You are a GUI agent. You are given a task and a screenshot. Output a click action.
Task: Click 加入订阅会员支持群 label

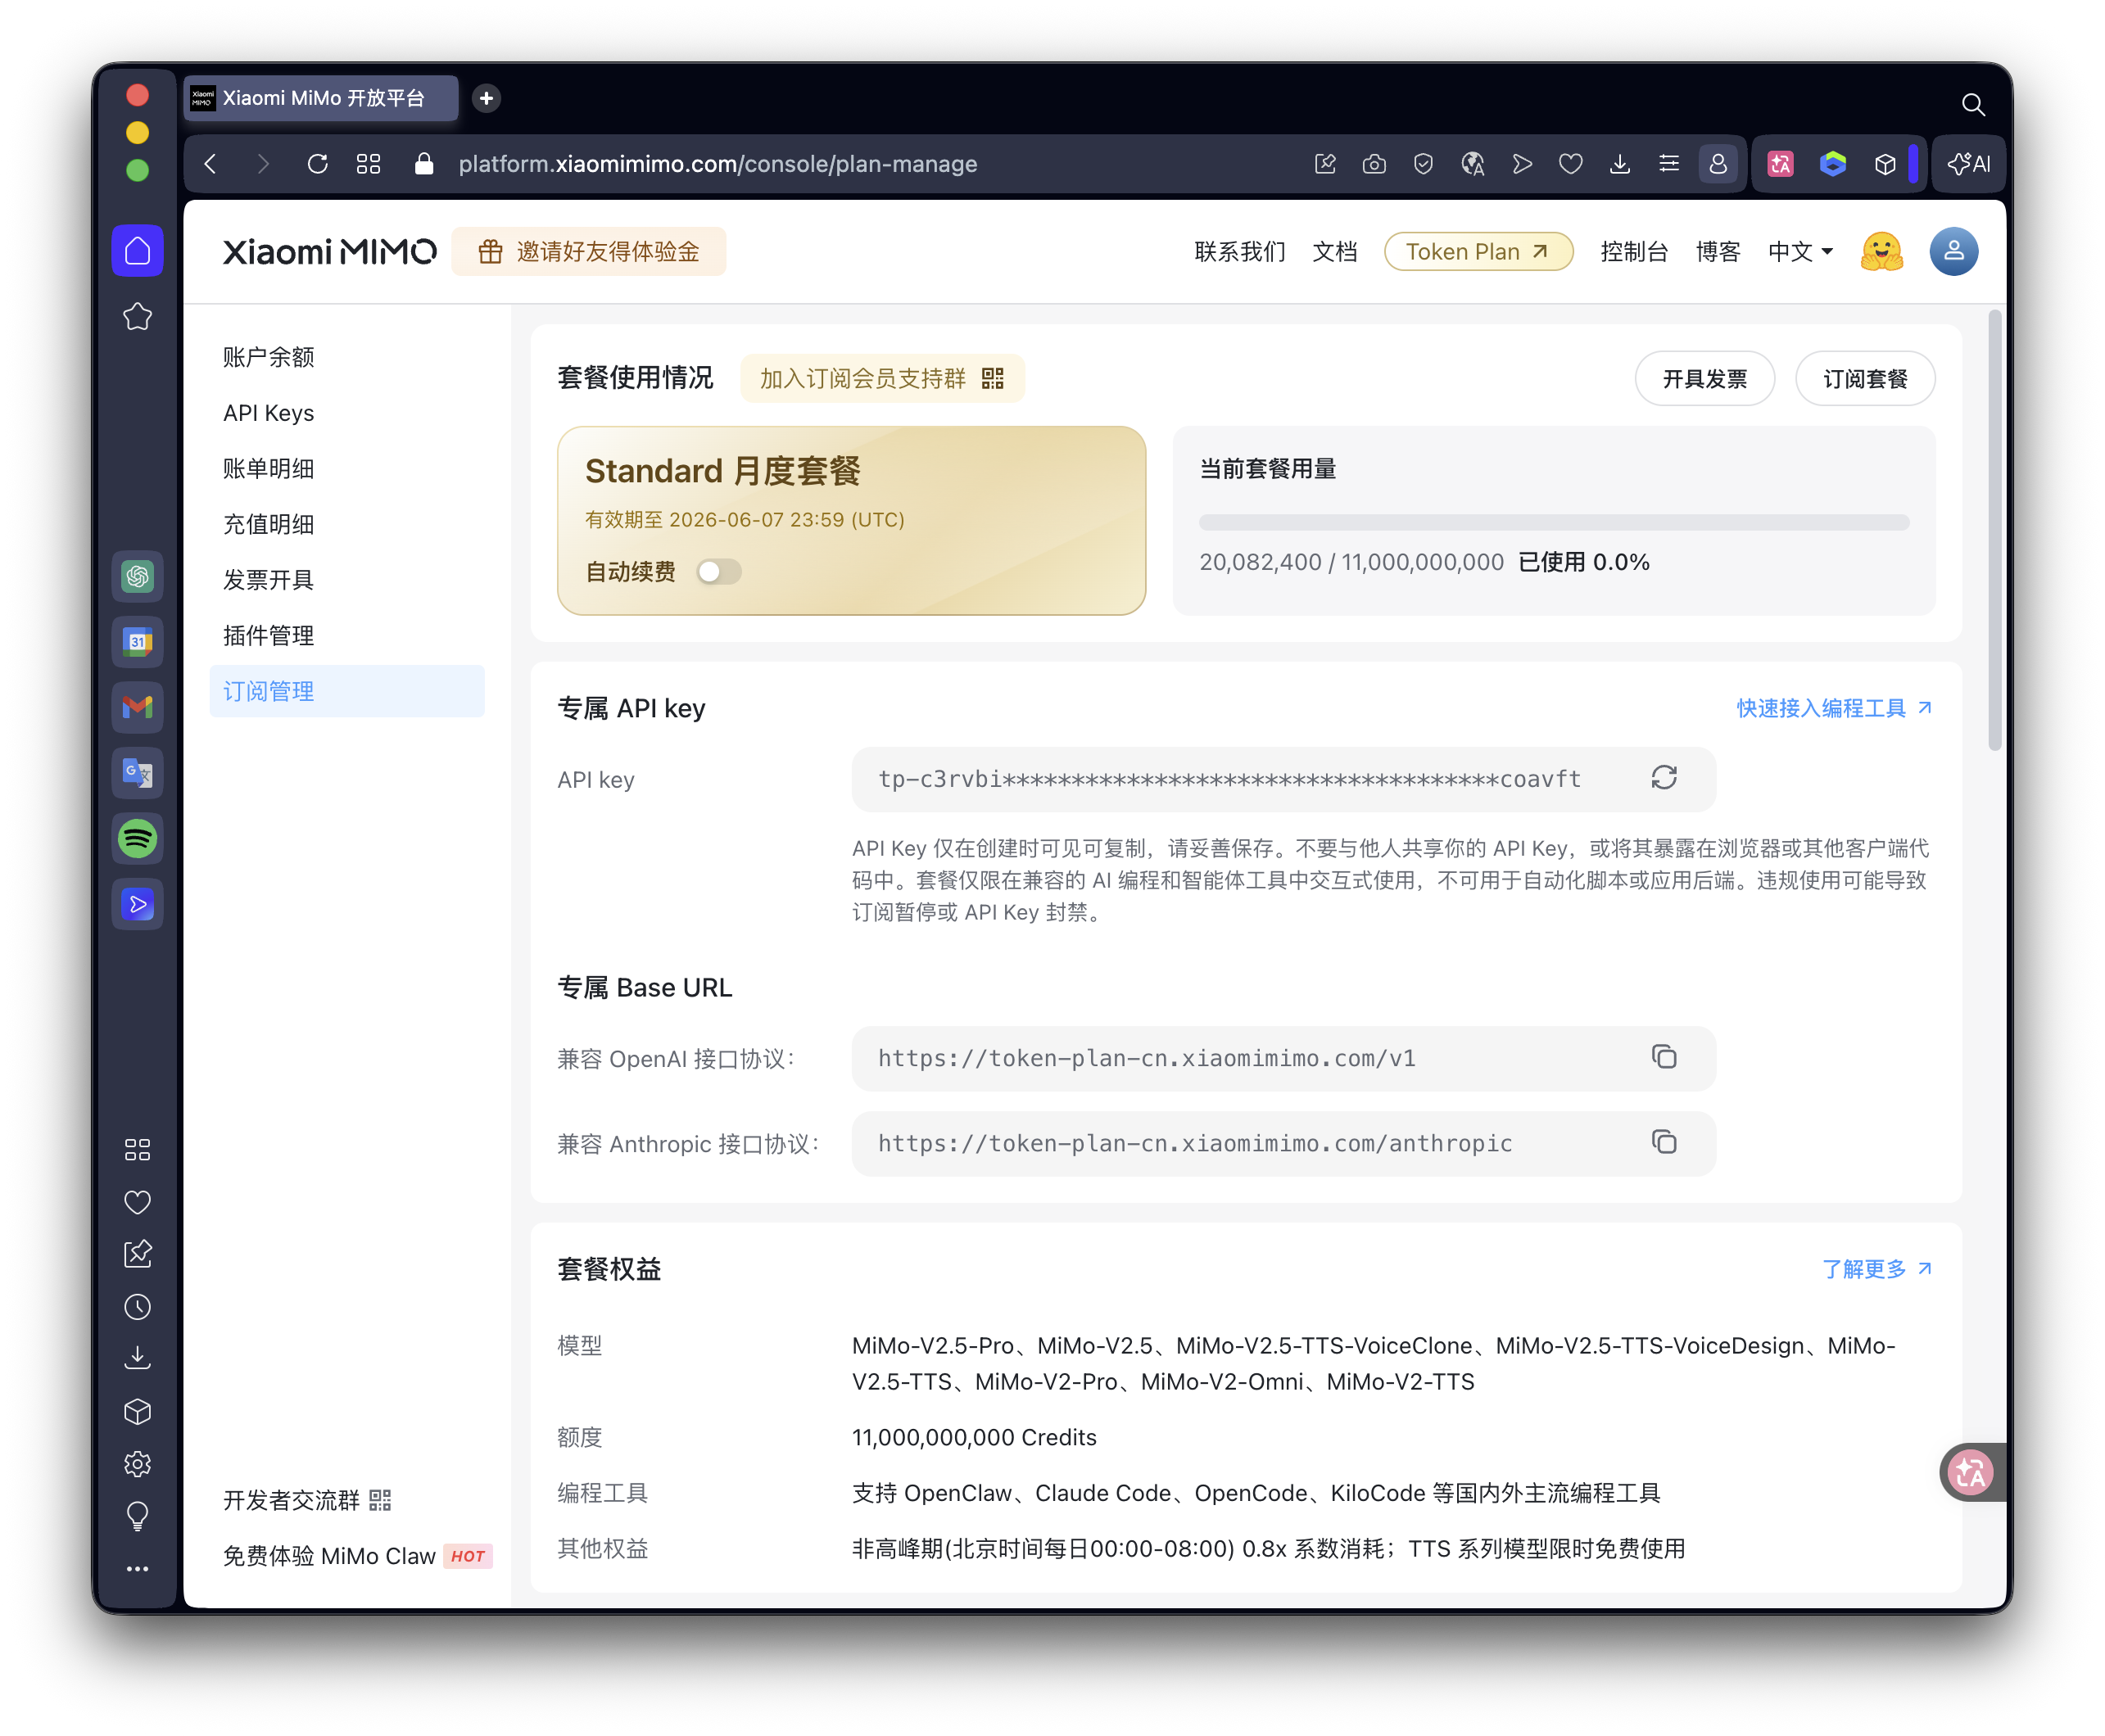pyautogui.click(x=862, y=378)
